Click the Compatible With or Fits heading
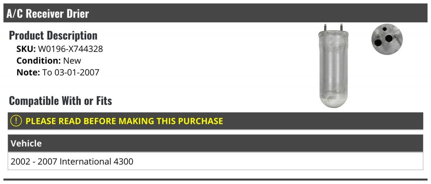 coord(60,101)
